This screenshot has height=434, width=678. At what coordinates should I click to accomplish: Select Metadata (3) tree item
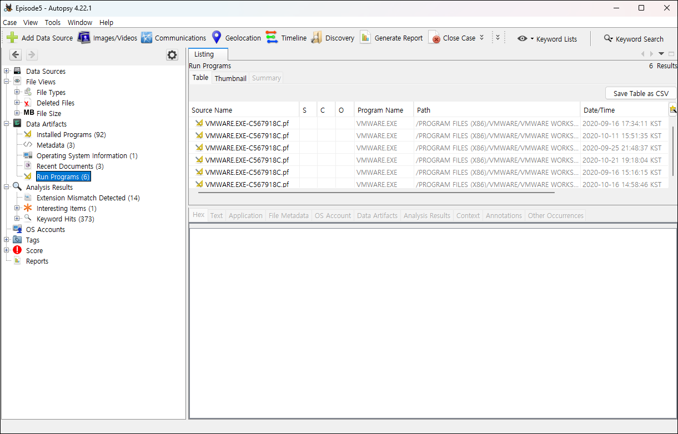tap(56, 145)
